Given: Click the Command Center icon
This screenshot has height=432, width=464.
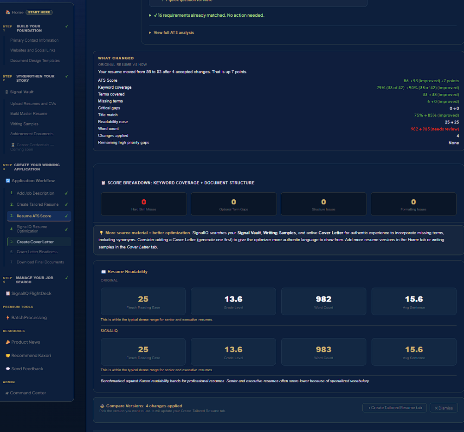Looking at the screenshot, I should pyautogui.click(x=7, y=393).
